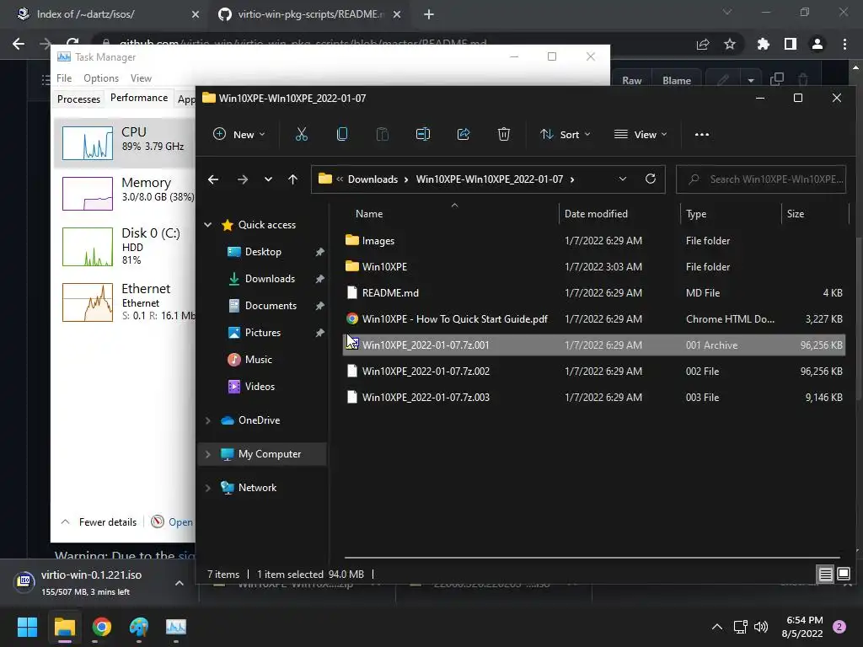Image resolution: width=863 pixels, height=647 pixels.
Task: Click the Name column header
Action: (369, 214)
